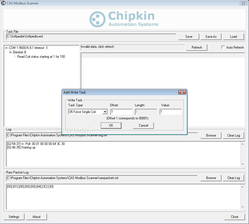Viewport: 249px width, 224px height.
Task: Click the '[02:54:37] => Poll' log line
Action: (36, 144)
